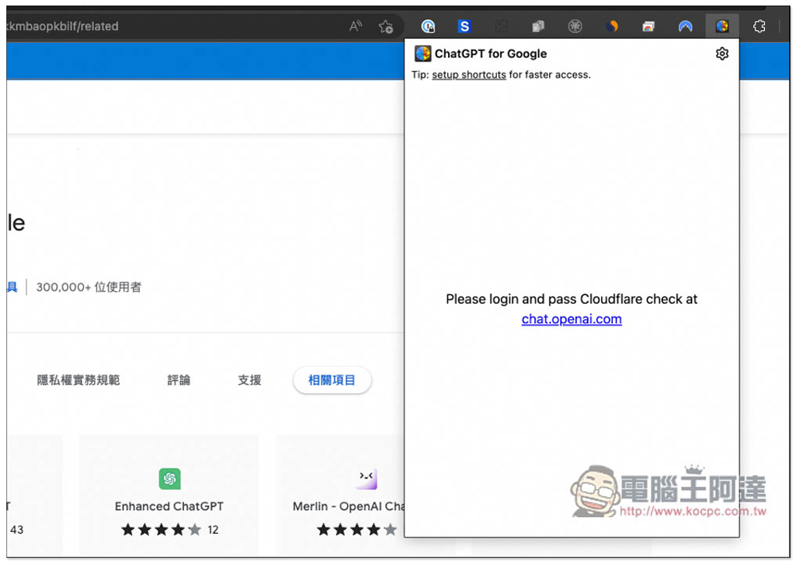Click the ChatGPT for Google toolbar extension icon

click(x=722, y=26)
